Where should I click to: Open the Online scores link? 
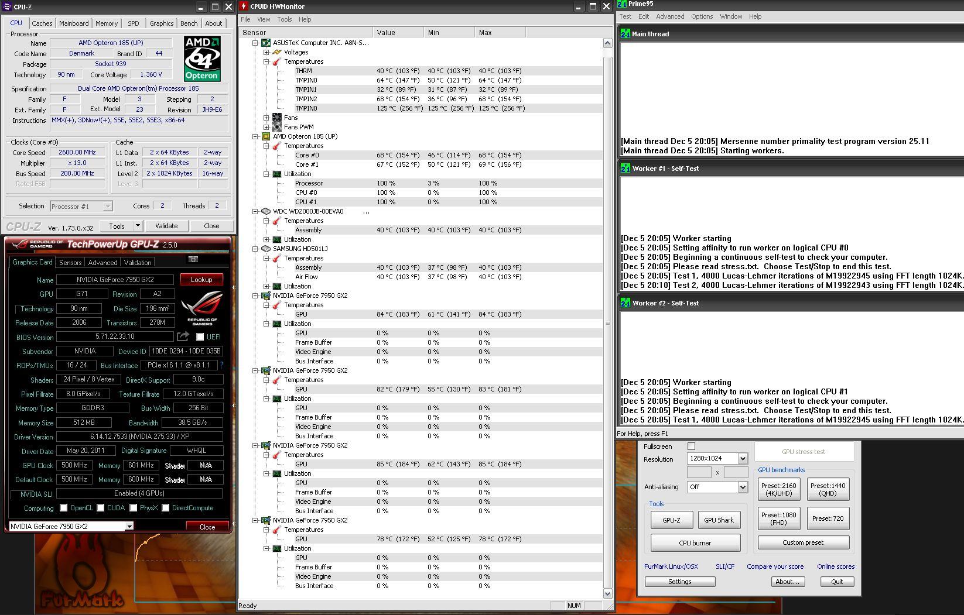(x=836, y=566)
